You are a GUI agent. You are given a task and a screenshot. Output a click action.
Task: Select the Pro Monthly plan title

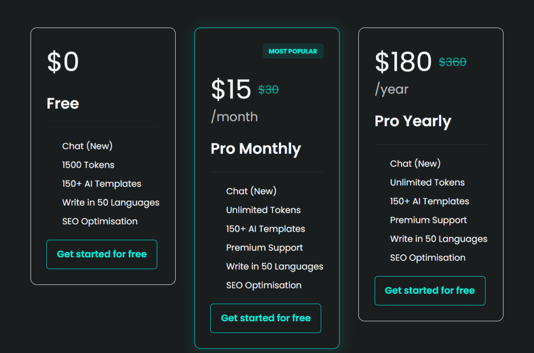click(255, 149)
